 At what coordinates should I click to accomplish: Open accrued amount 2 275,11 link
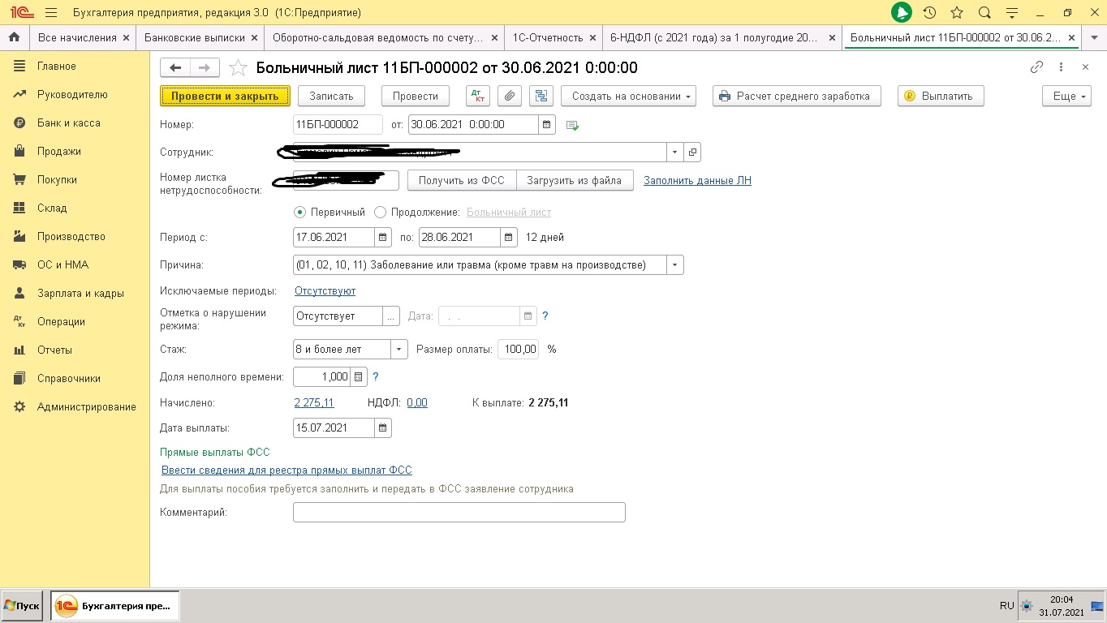click(313, 403)
